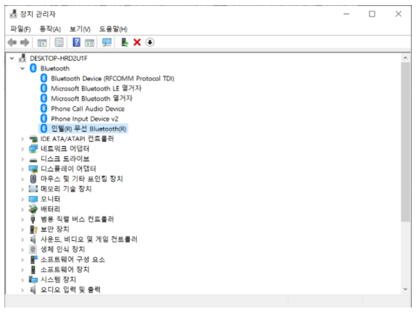Click the 배터리 category icon

coord(33,209)
